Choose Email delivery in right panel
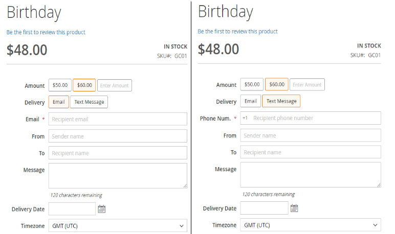This screenshot has height=234, width=395. [x=251, y=101]
